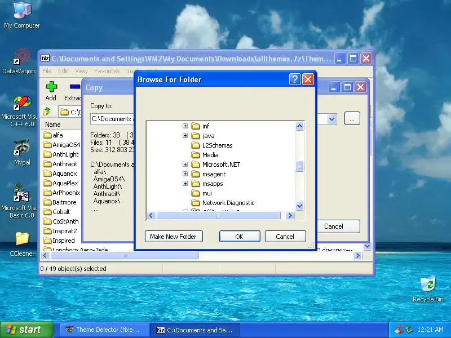This screenshot has width=451, height=338.
Task: Open DataWagon desktop shortcut
Action: point(20,61)
